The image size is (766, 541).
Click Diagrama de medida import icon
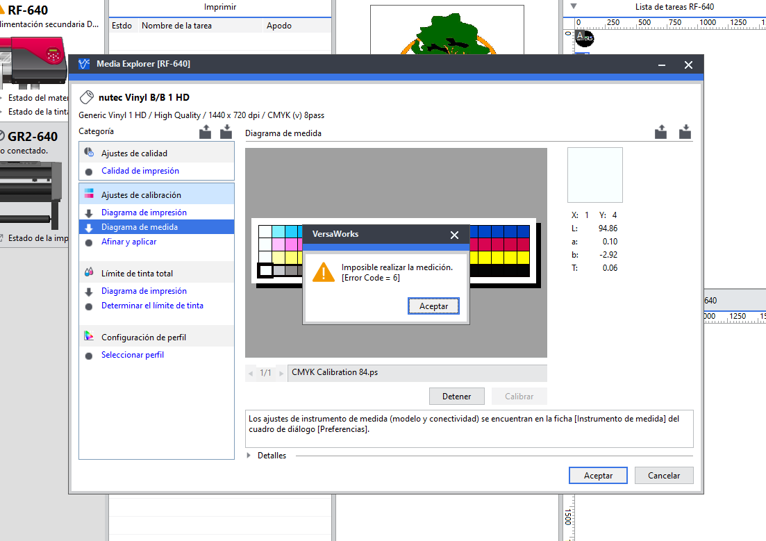pos(685,131)
